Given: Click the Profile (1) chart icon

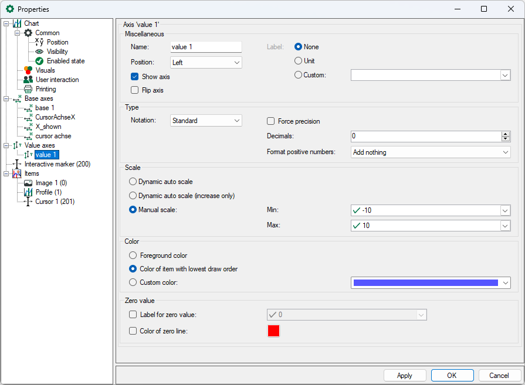Looking at the screenshot, I should click(28, 192).
